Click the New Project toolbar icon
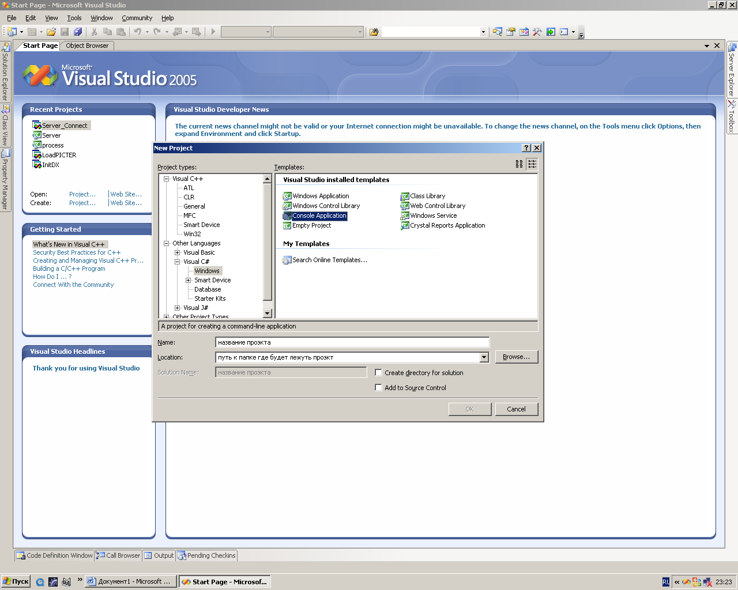 [x=12, y=32]
